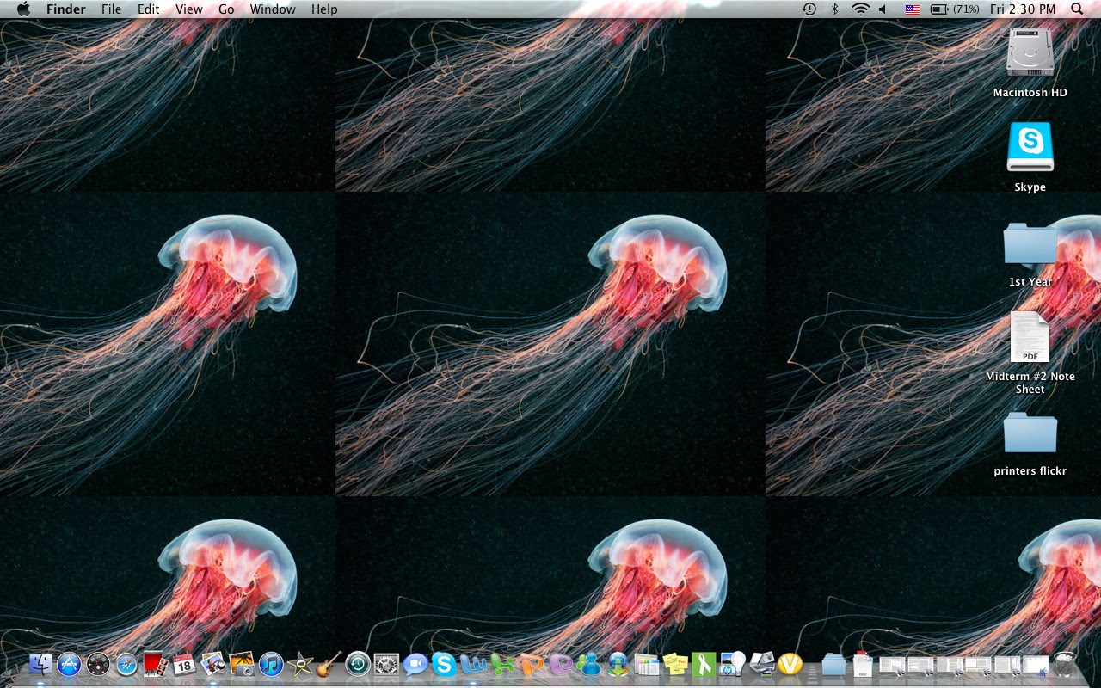
Task: Click the Fri 2:30 PM clock
Action: (x=1023, y=9)
